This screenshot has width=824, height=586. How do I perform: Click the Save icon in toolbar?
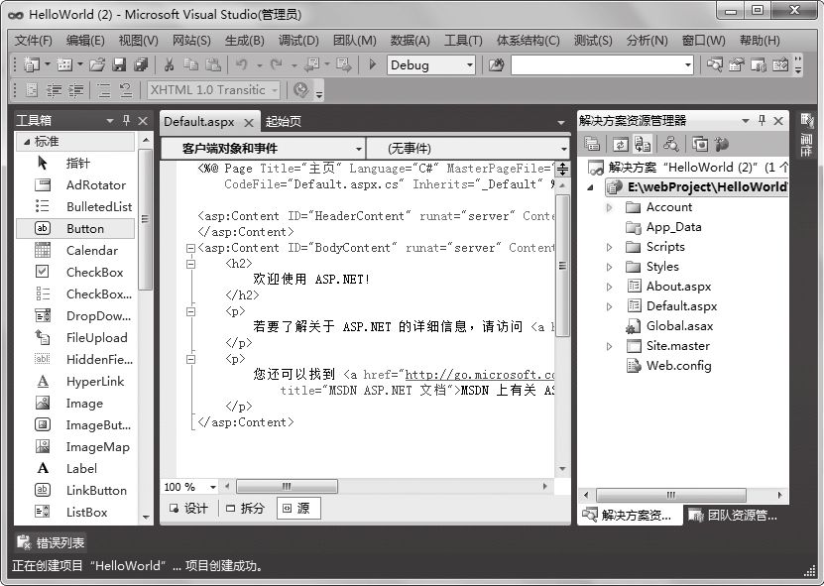pyautogui.click(x=120, y=64)
